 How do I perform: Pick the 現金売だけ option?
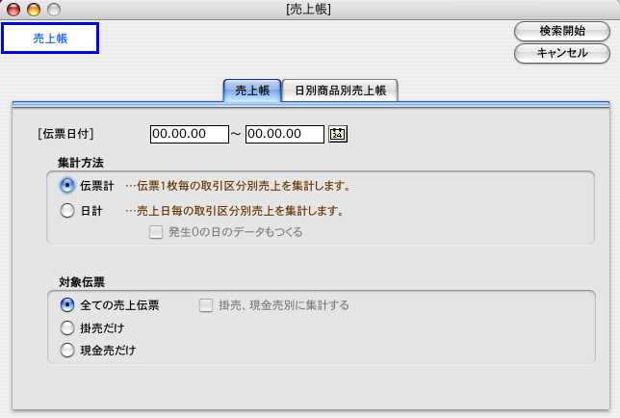(x=67, y=351)
